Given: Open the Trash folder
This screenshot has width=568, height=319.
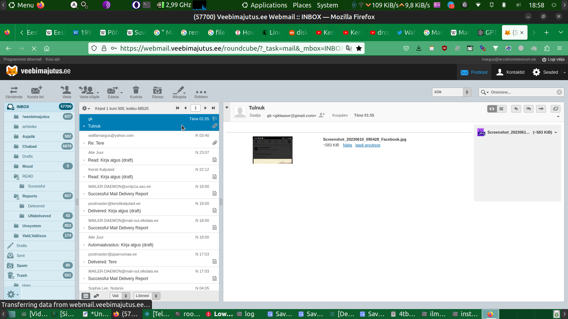Looking at the screenshot, I should (39, 275).
